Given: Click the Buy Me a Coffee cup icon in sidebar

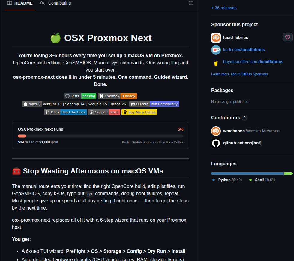Looking at the screenshot, I should [216, 63].
